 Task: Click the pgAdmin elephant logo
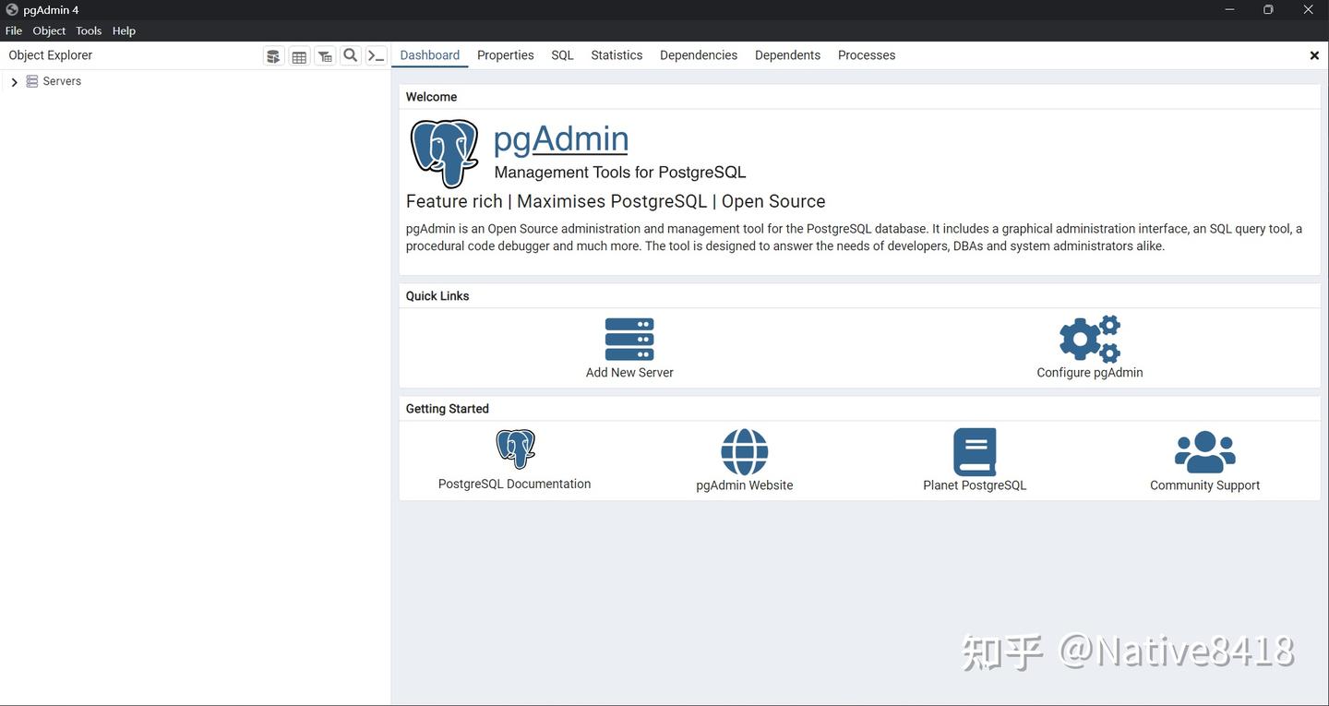[x=444, y=152]
